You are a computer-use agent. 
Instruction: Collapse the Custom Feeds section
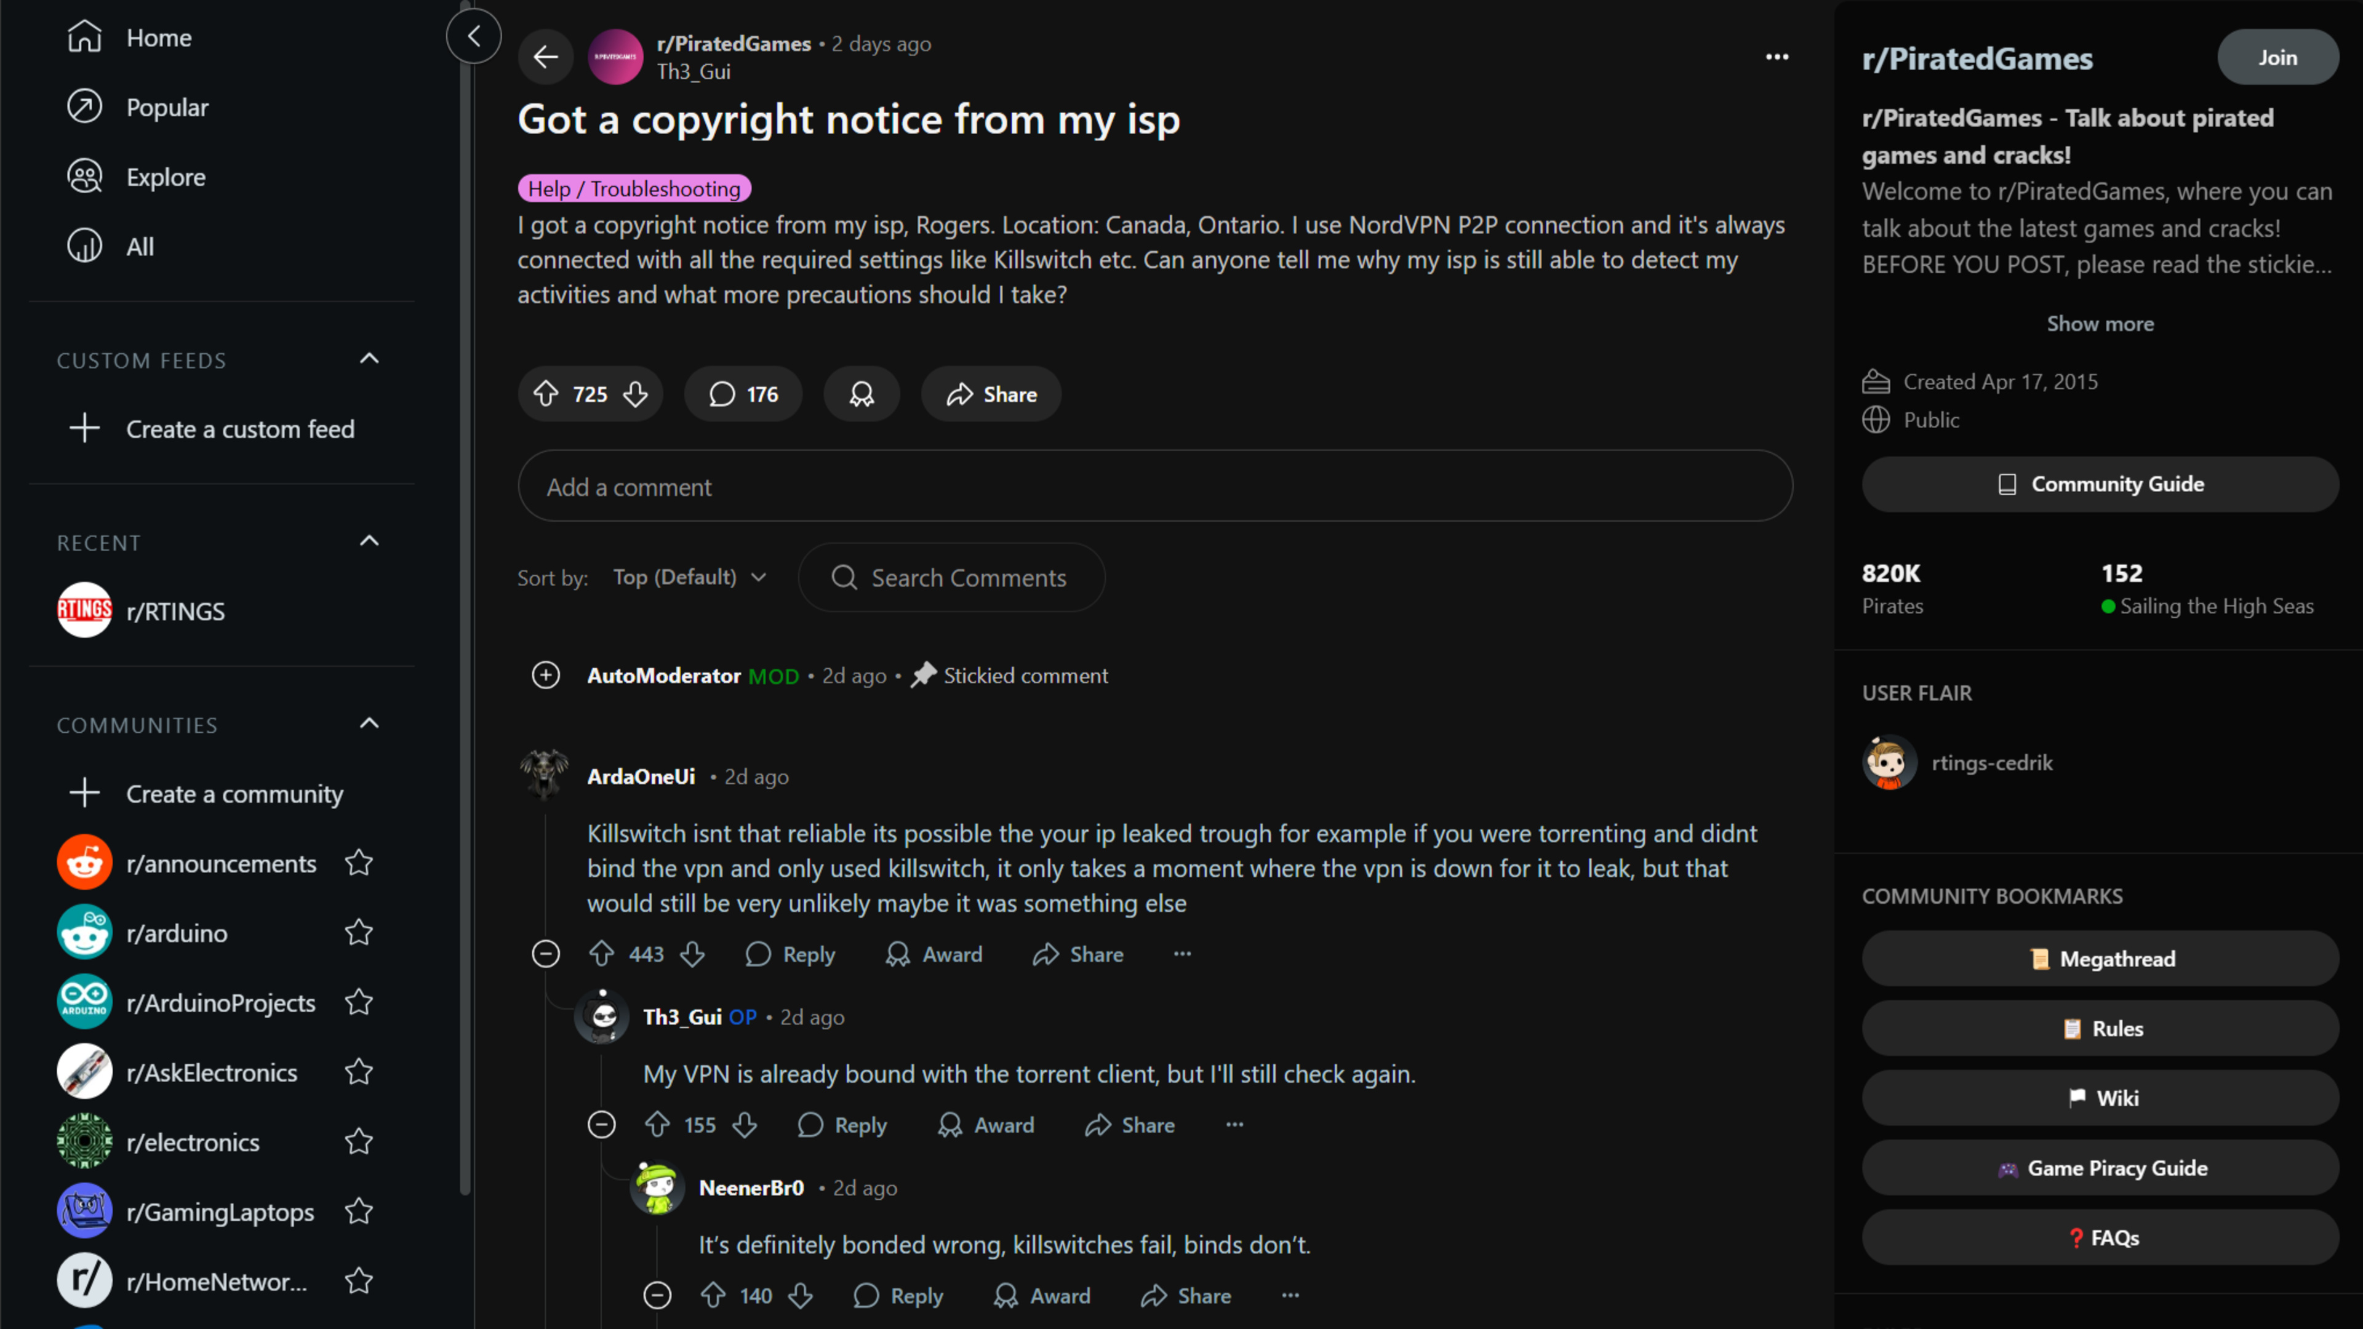[x=369, y=359]
